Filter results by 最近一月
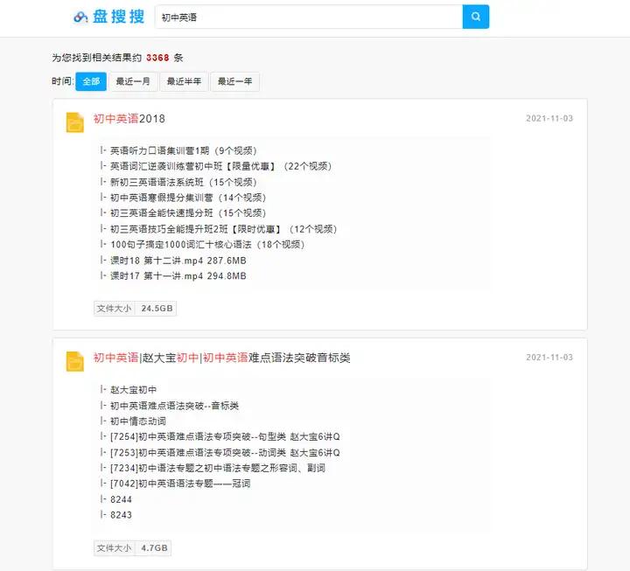 (x=133, y=81)
